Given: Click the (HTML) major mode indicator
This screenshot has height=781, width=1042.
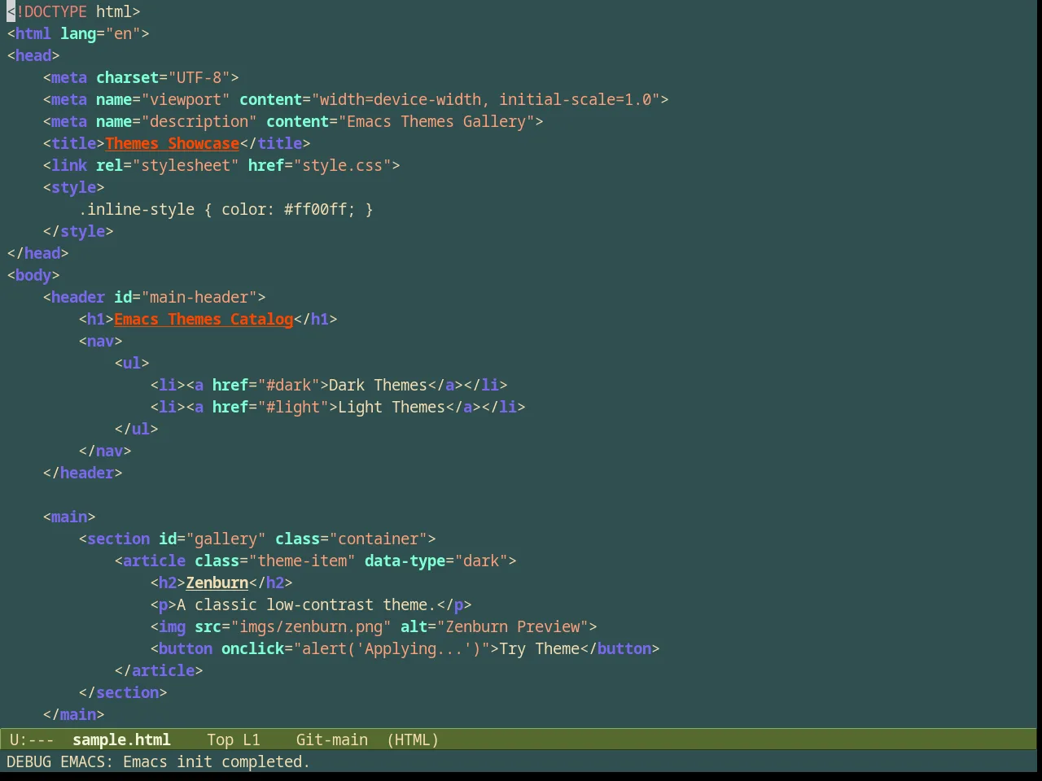Looking at the screenshot, I should pos(413,740).
